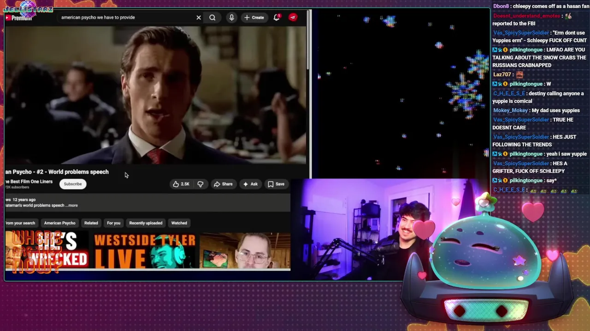The image size is (590, 331).
Task: Click chat username Dbon8
Action: point(501,6)
